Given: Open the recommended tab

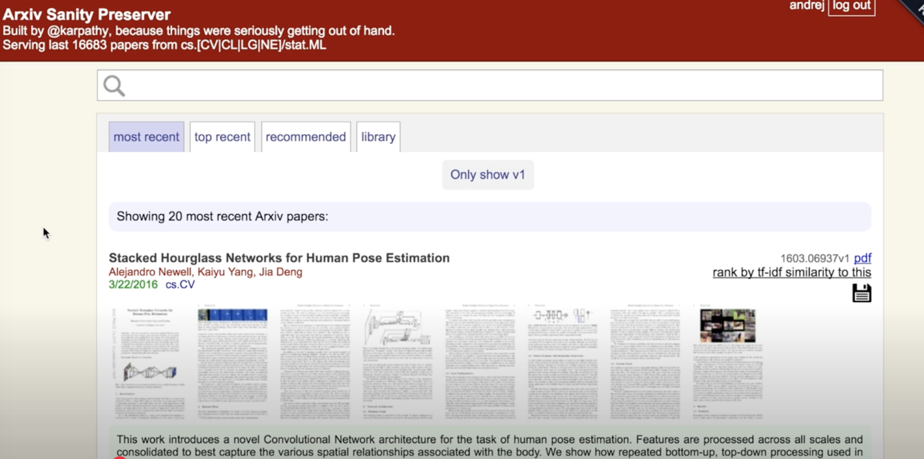Looking at the screenshot, I should click(x=305, y=137).
